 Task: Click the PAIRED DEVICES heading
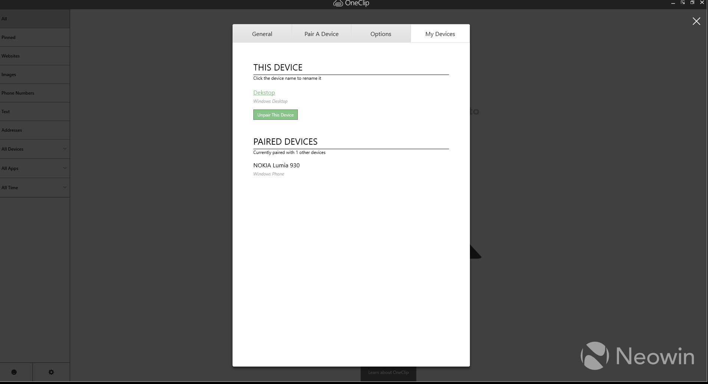tap(285, 141)
